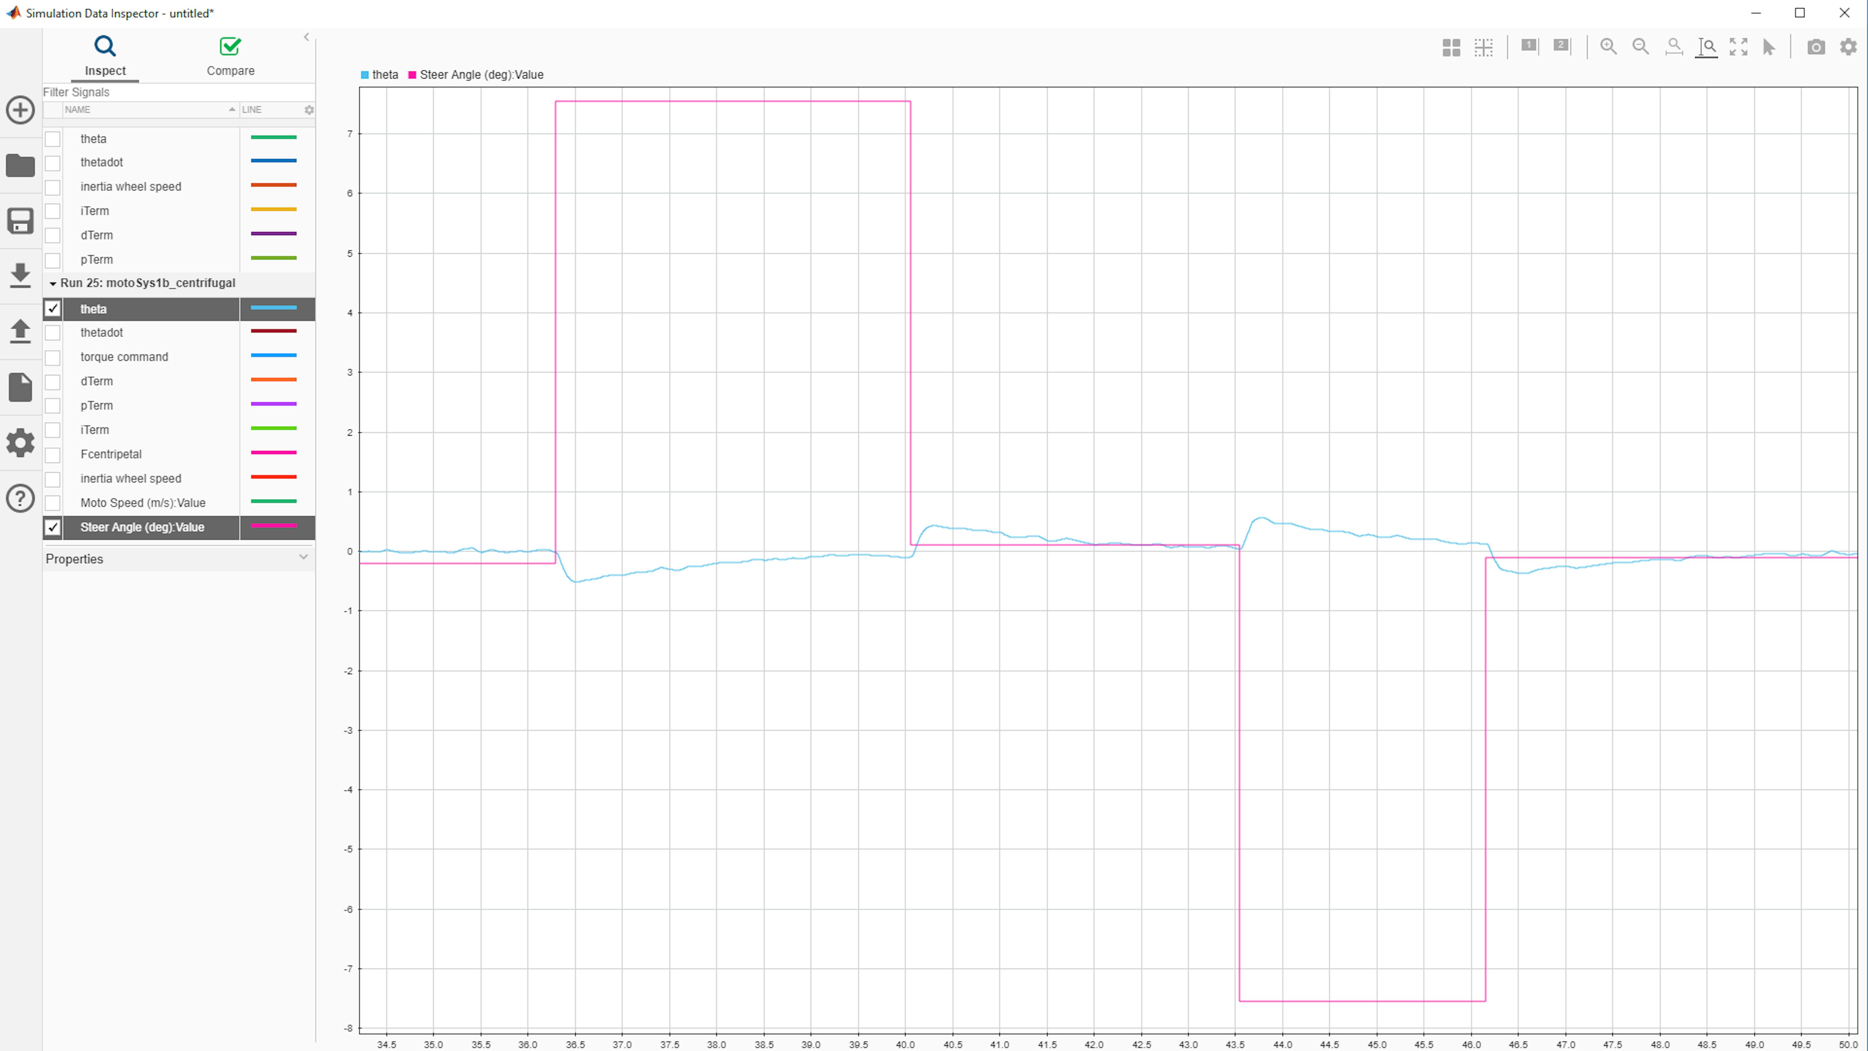Select top group inertia wheel speed row

[x=178, y=187]
